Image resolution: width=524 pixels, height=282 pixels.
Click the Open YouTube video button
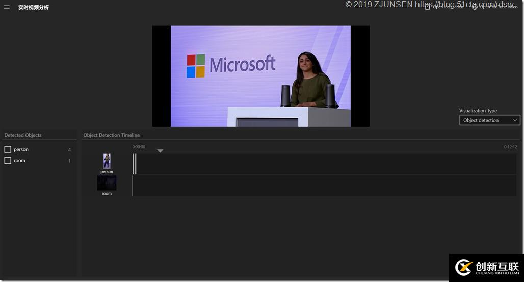point(494,7)
